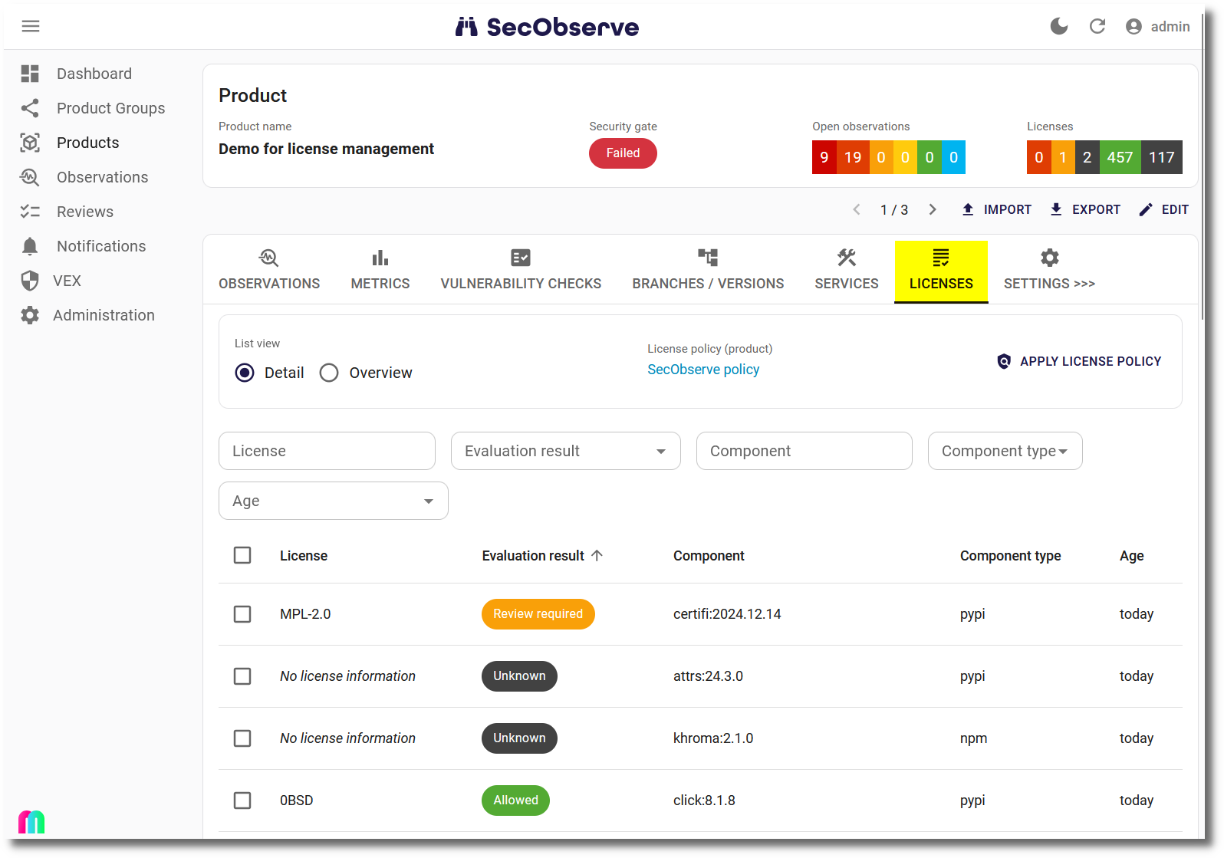Open the Evaluation result filter dropdown
The width and height of the screenshot is (1224, 858).
point(566,451)
